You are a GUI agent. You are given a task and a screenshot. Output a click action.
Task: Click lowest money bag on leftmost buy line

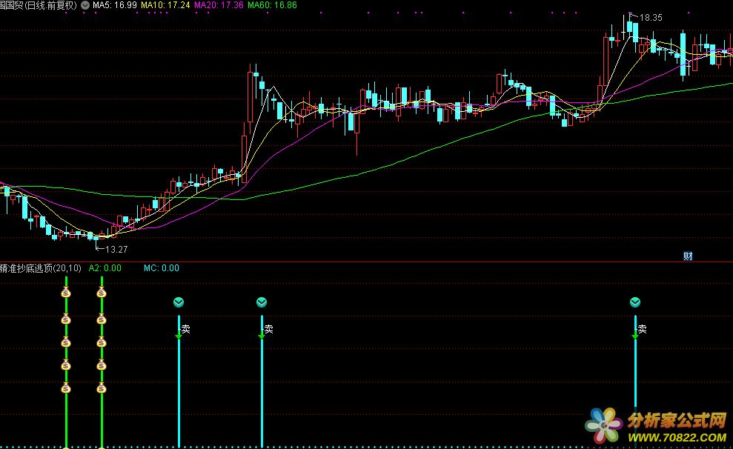[66, 388]
